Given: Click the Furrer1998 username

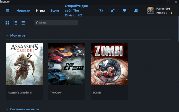Looking at the screenshot, I should 163,9.
